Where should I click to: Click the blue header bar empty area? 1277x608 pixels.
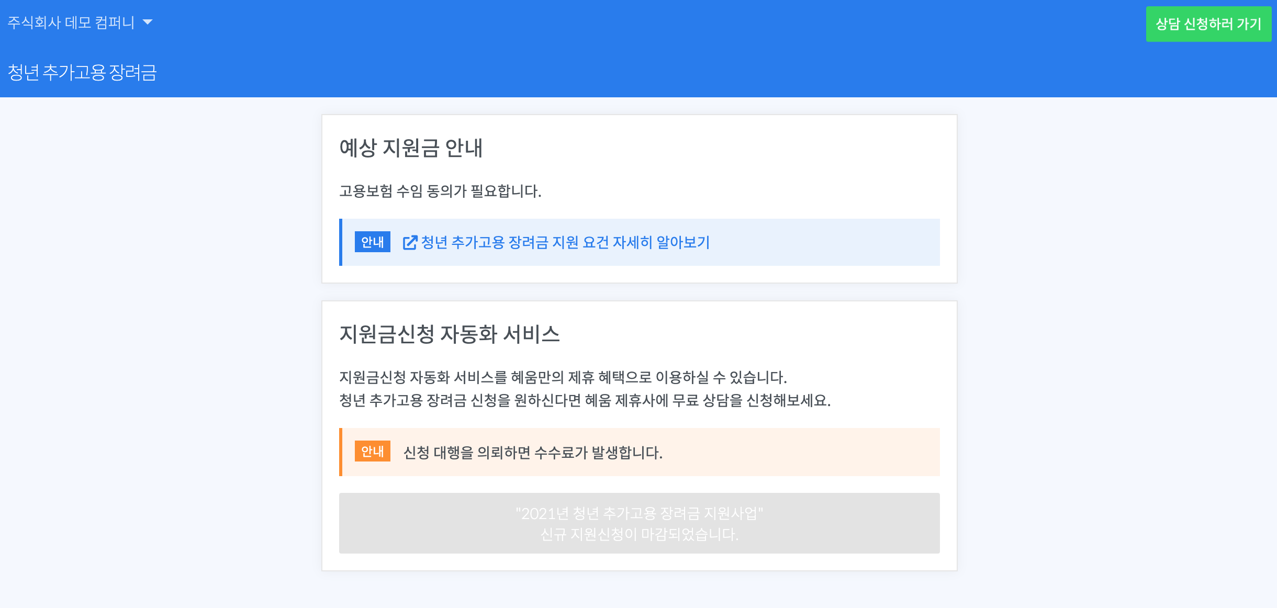[628, 47]
